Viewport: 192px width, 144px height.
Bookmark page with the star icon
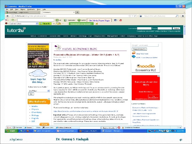(130, 16)
